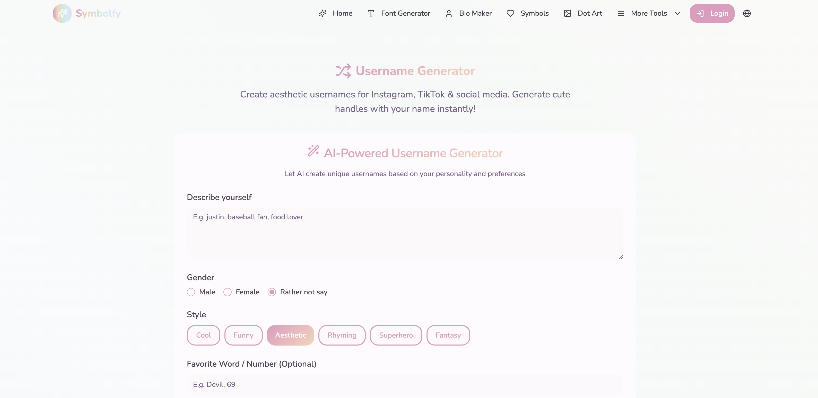Expand the More Tools dropdown
The width and height of the screenshot is (818, 398).
[649, 13]
